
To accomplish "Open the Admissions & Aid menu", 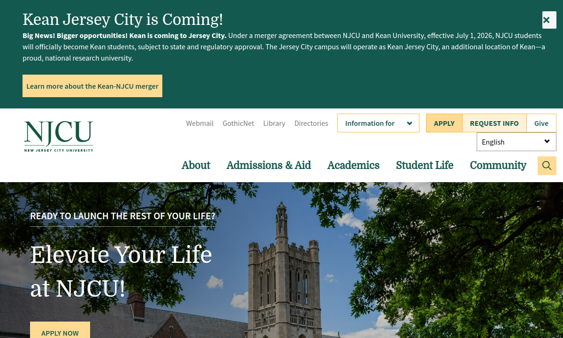I will click(x=268, y=165).
